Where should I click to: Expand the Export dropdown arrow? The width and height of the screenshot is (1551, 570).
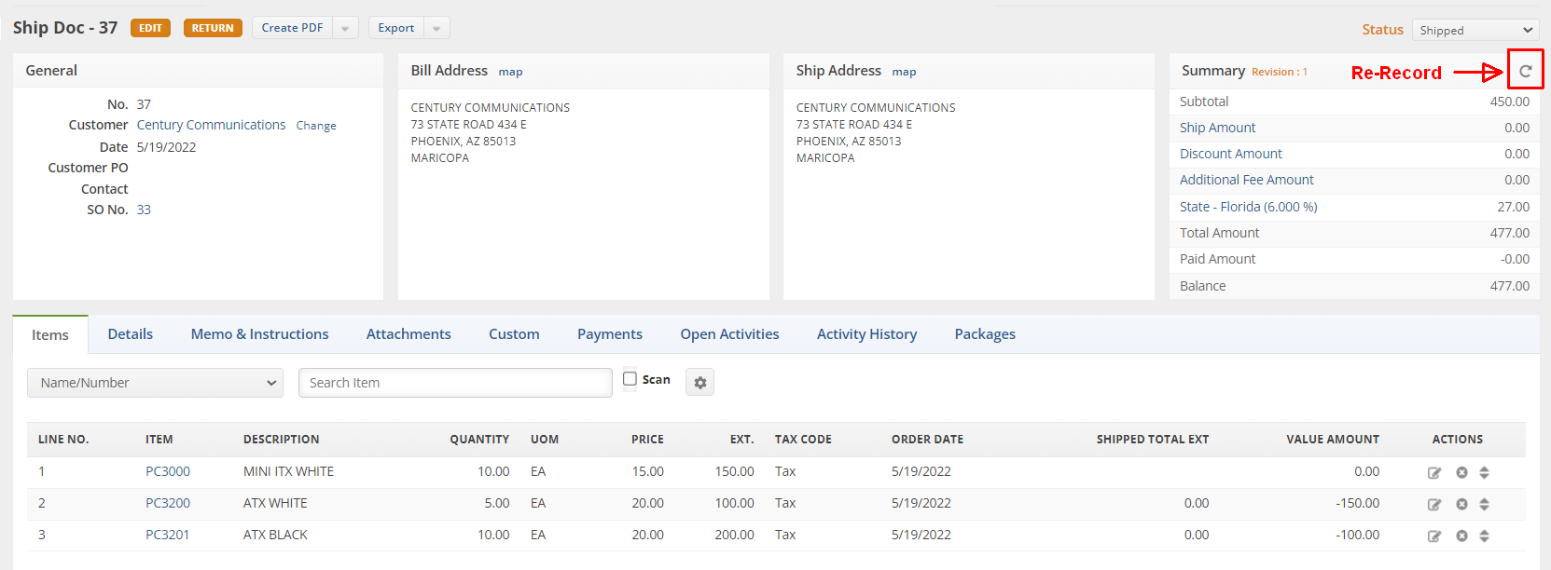436,28
